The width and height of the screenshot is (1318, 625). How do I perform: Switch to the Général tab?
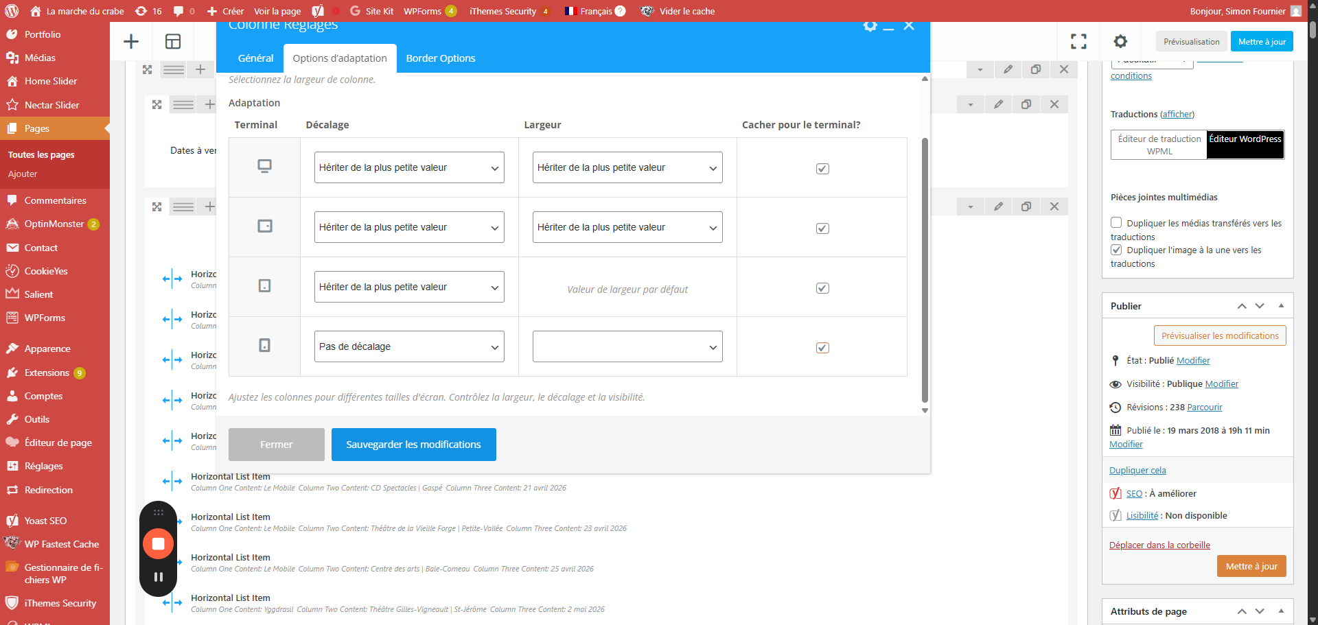(255, 58)
